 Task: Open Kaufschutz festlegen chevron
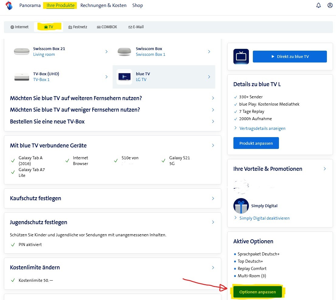click(x=213, y=198)
